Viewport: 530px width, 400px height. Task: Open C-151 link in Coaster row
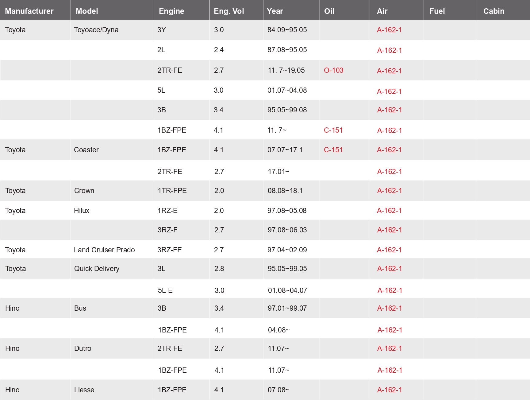coord(333,150)
